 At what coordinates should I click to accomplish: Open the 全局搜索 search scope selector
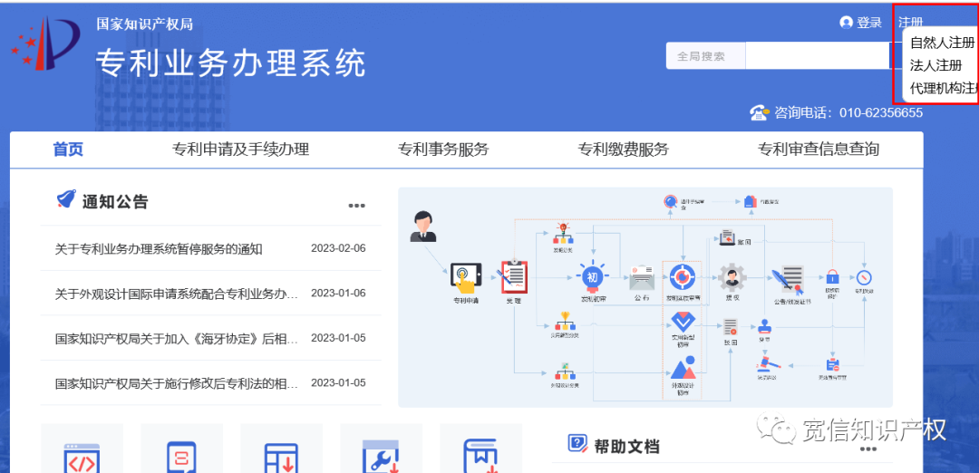click(705, 56)
